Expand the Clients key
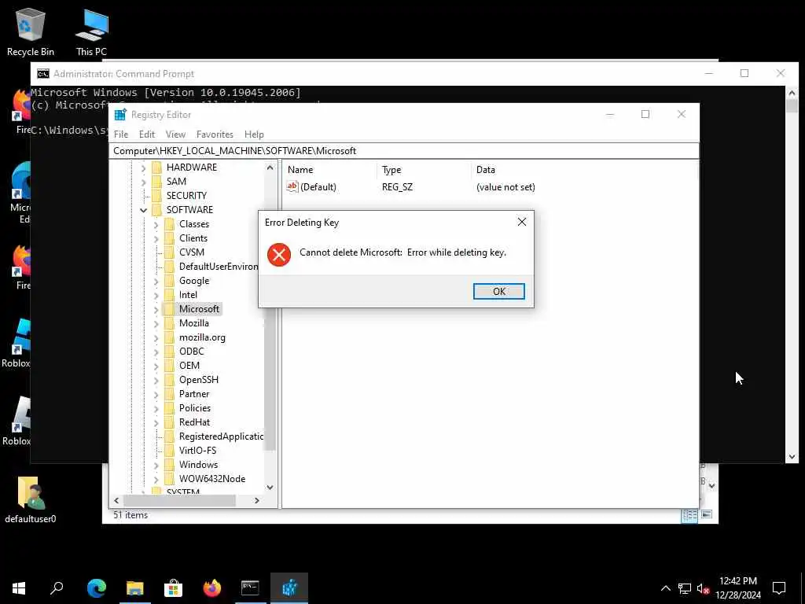 click(156, 238)
